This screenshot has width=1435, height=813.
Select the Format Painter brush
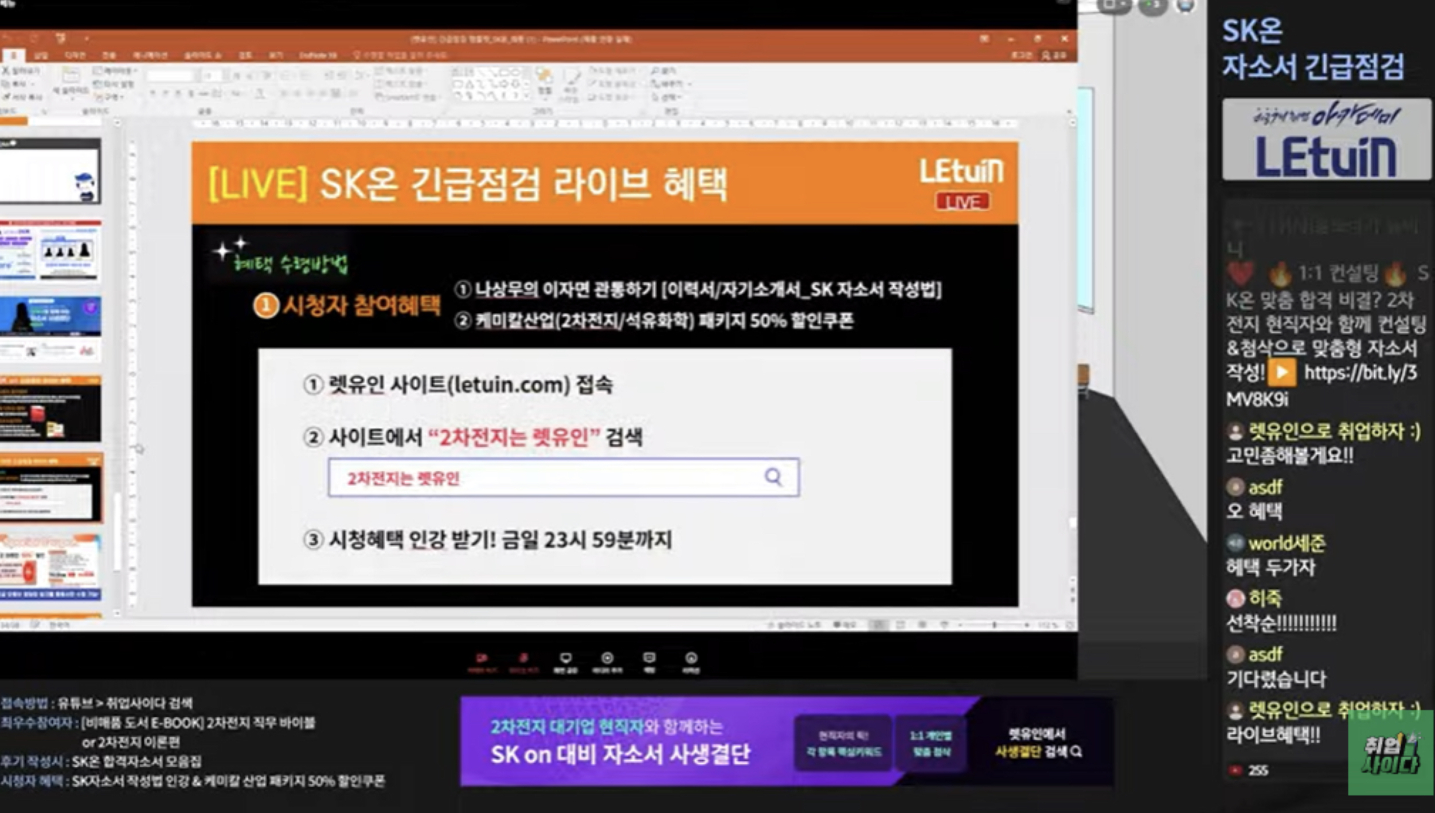point(21,97)
